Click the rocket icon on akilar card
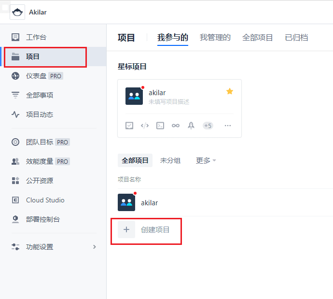Screen dimensions: 333x299 click(x=191, y=126)
